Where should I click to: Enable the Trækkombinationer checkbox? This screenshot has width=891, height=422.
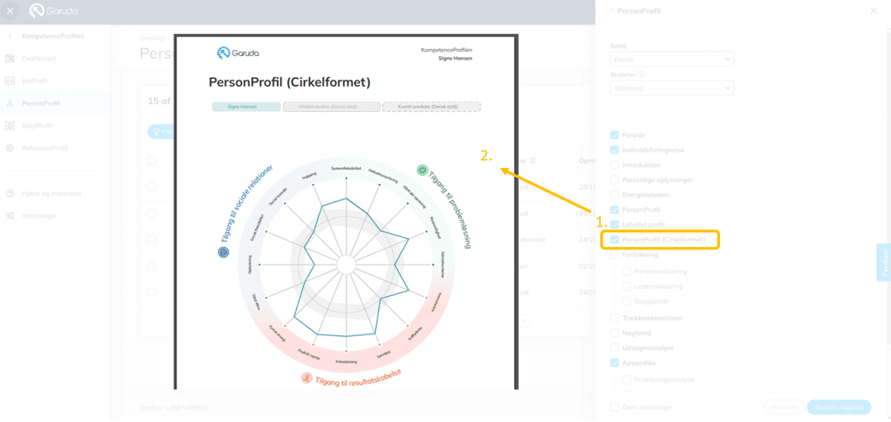(614, 318)
